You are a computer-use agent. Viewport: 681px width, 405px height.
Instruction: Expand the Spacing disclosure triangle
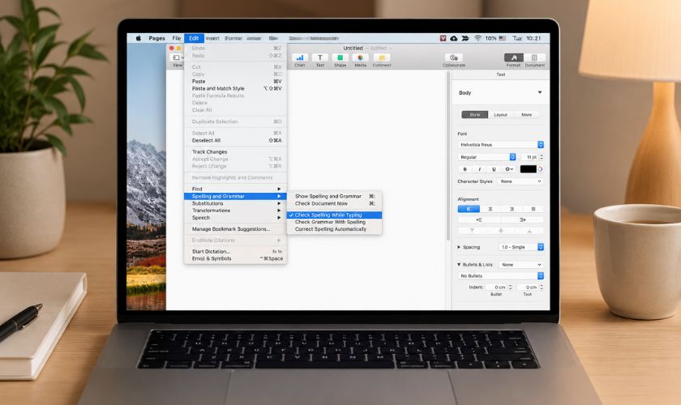[459, 247]
